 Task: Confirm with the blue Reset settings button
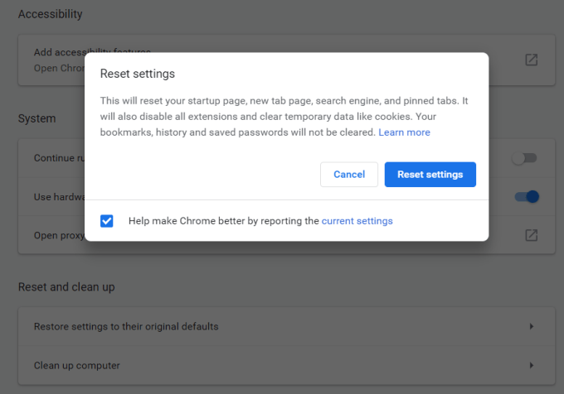pos(430,175)
